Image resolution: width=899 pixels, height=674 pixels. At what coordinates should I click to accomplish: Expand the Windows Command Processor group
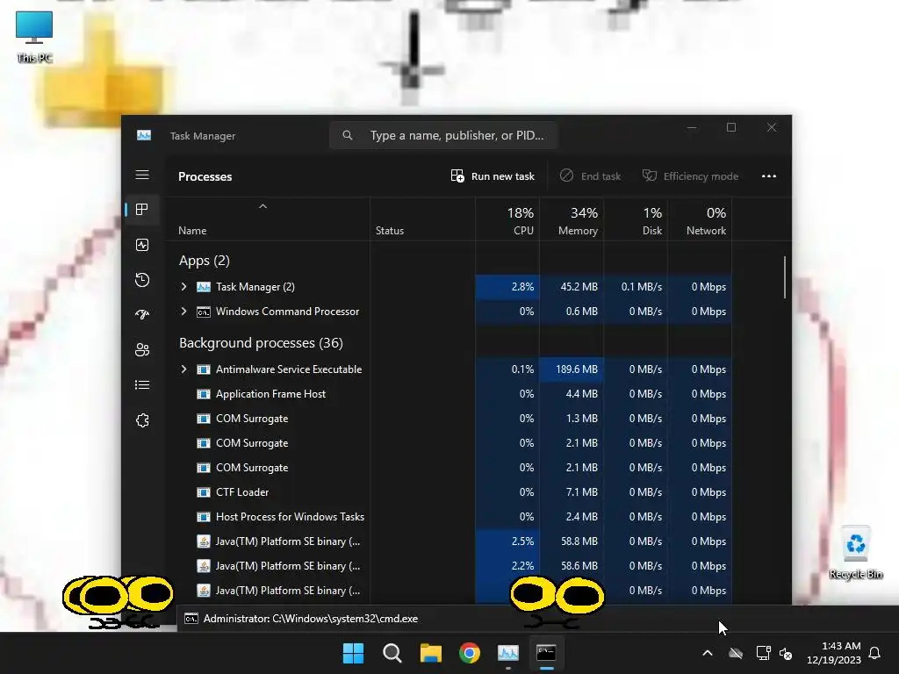click(183, 312)
